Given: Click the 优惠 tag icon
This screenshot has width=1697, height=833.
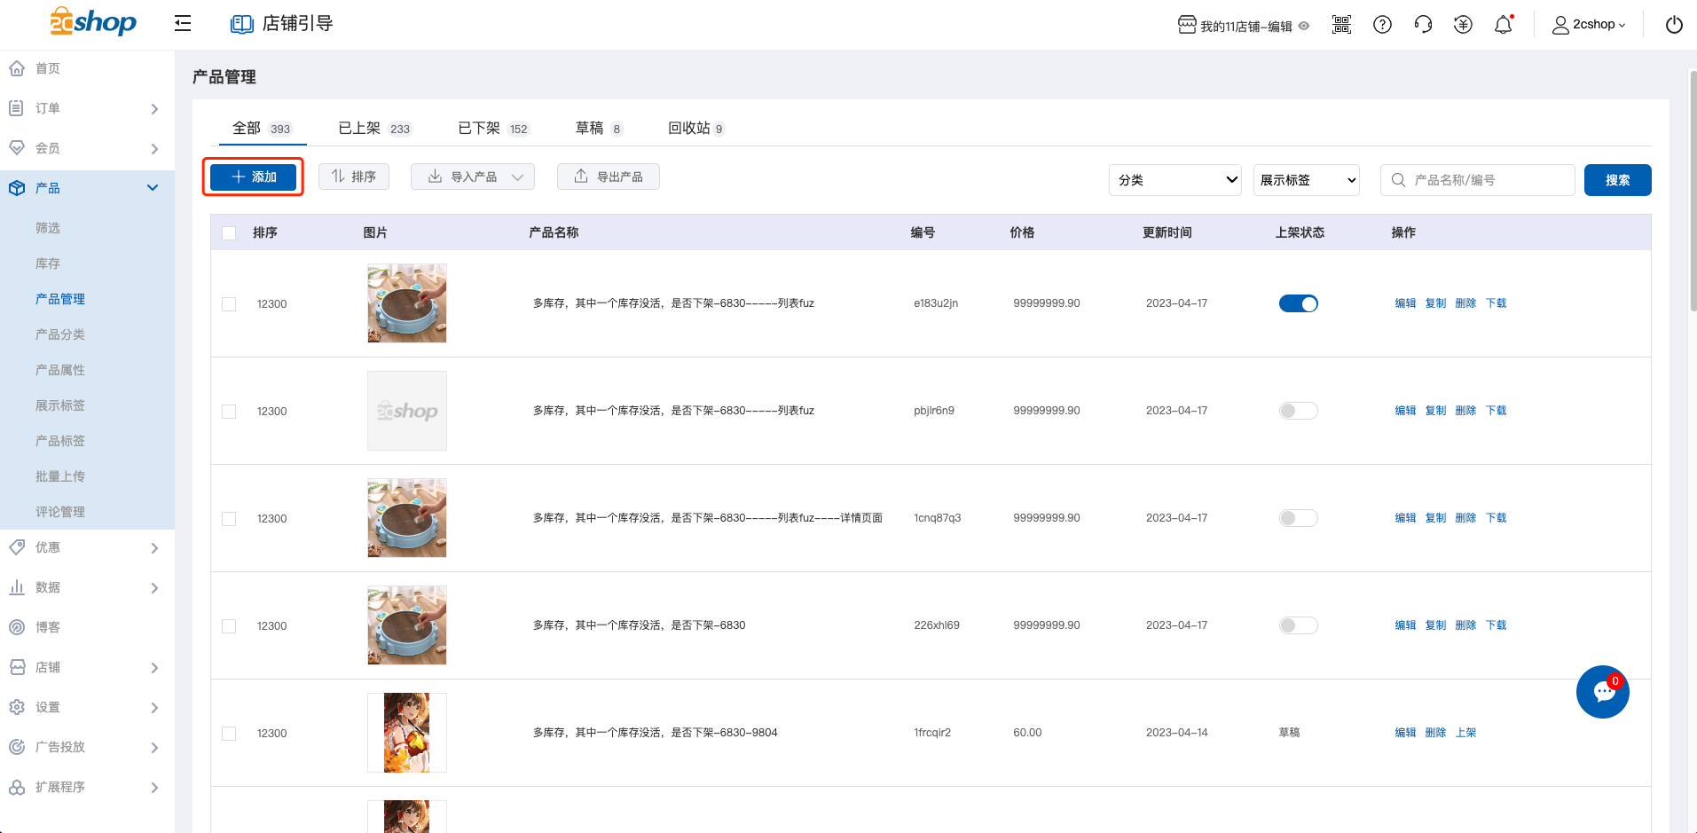Looking at the screenshot, I should point(17,547).
